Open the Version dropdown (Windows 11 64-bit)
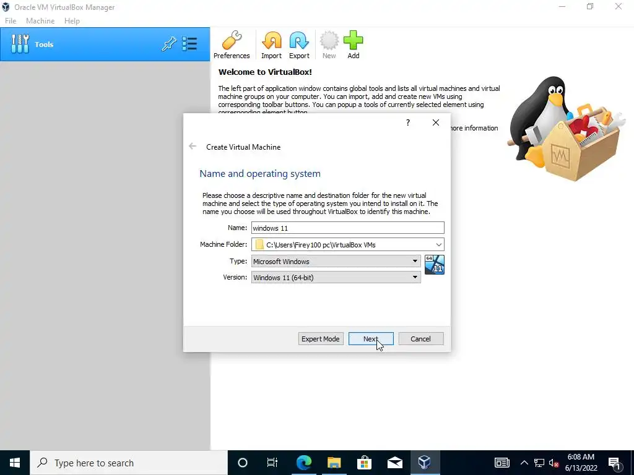Viewport: 634px width, 475px height. (x=336, y=278)
